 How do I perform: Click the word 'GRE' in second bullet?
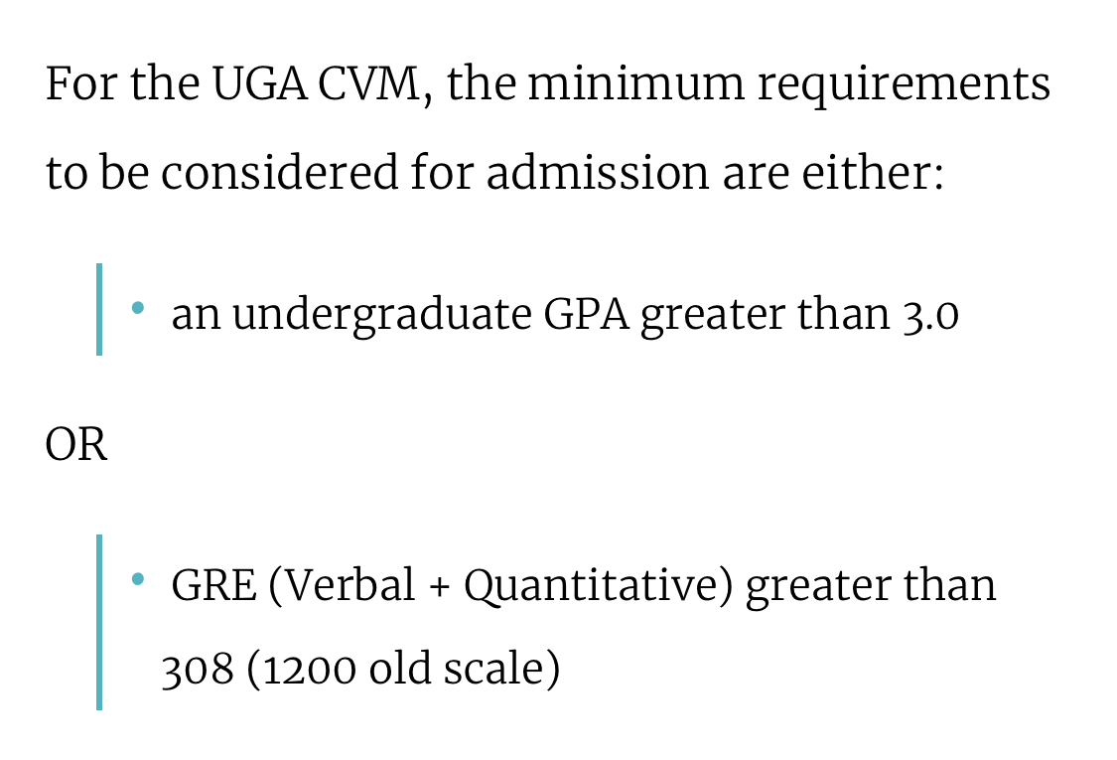[x=213, y=586]
